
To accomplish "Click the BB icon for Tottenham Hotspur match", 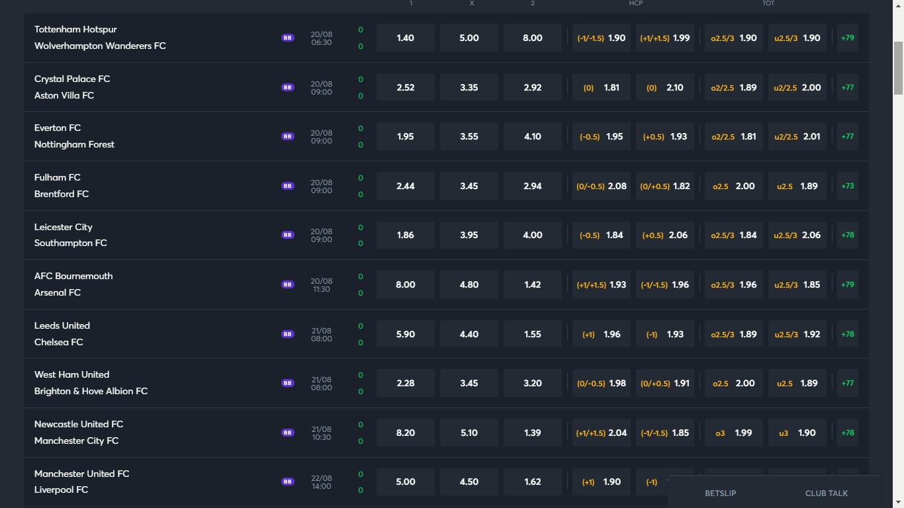I will (x=288, y=38).
